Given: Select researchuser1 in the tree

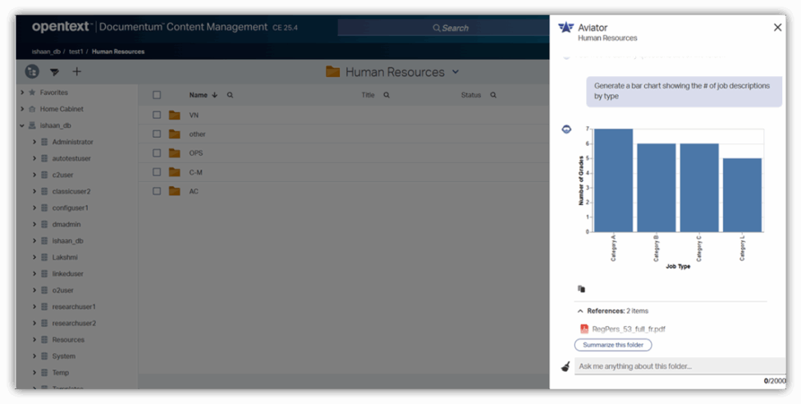Looking at the screenshot, I should coord(74,306).
